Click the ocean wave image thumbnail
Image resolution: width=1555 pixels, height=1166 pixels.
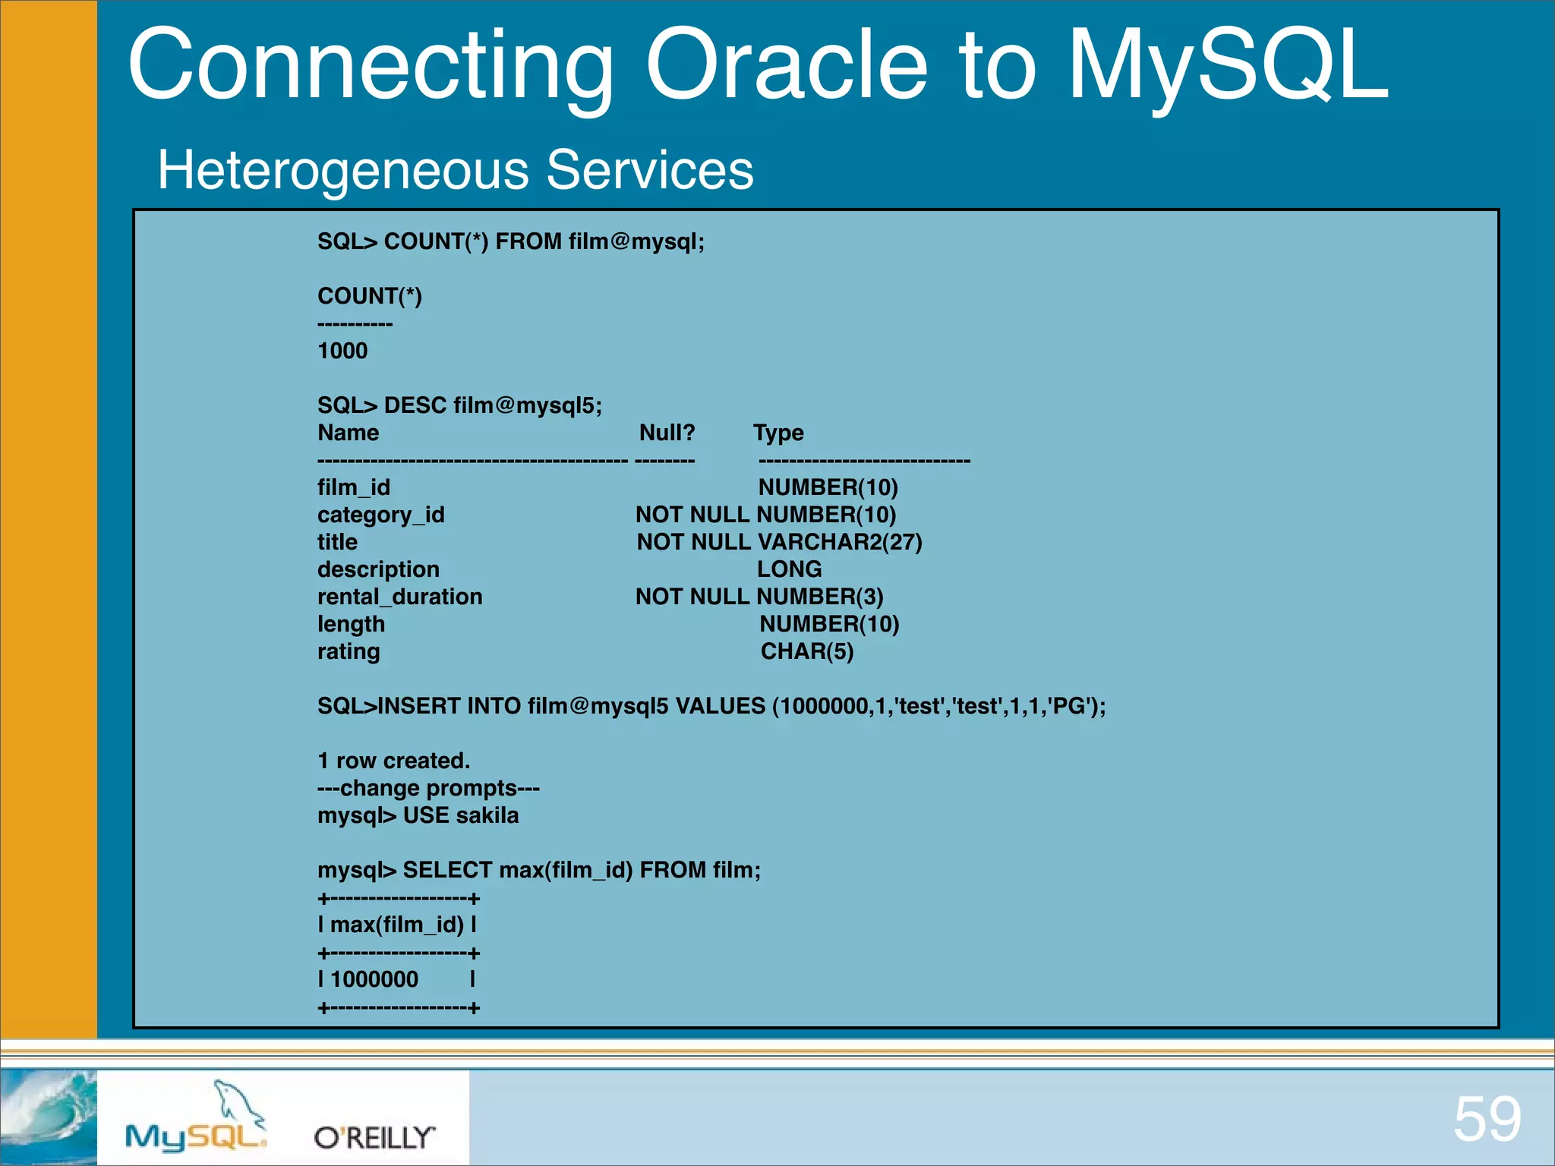[49, 1116]
